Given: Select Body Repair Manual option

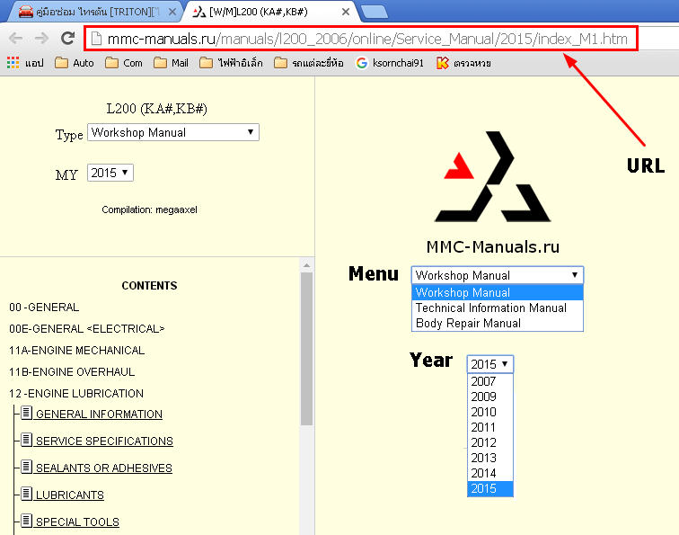Looking at the screenshot, I should point(498,323).
